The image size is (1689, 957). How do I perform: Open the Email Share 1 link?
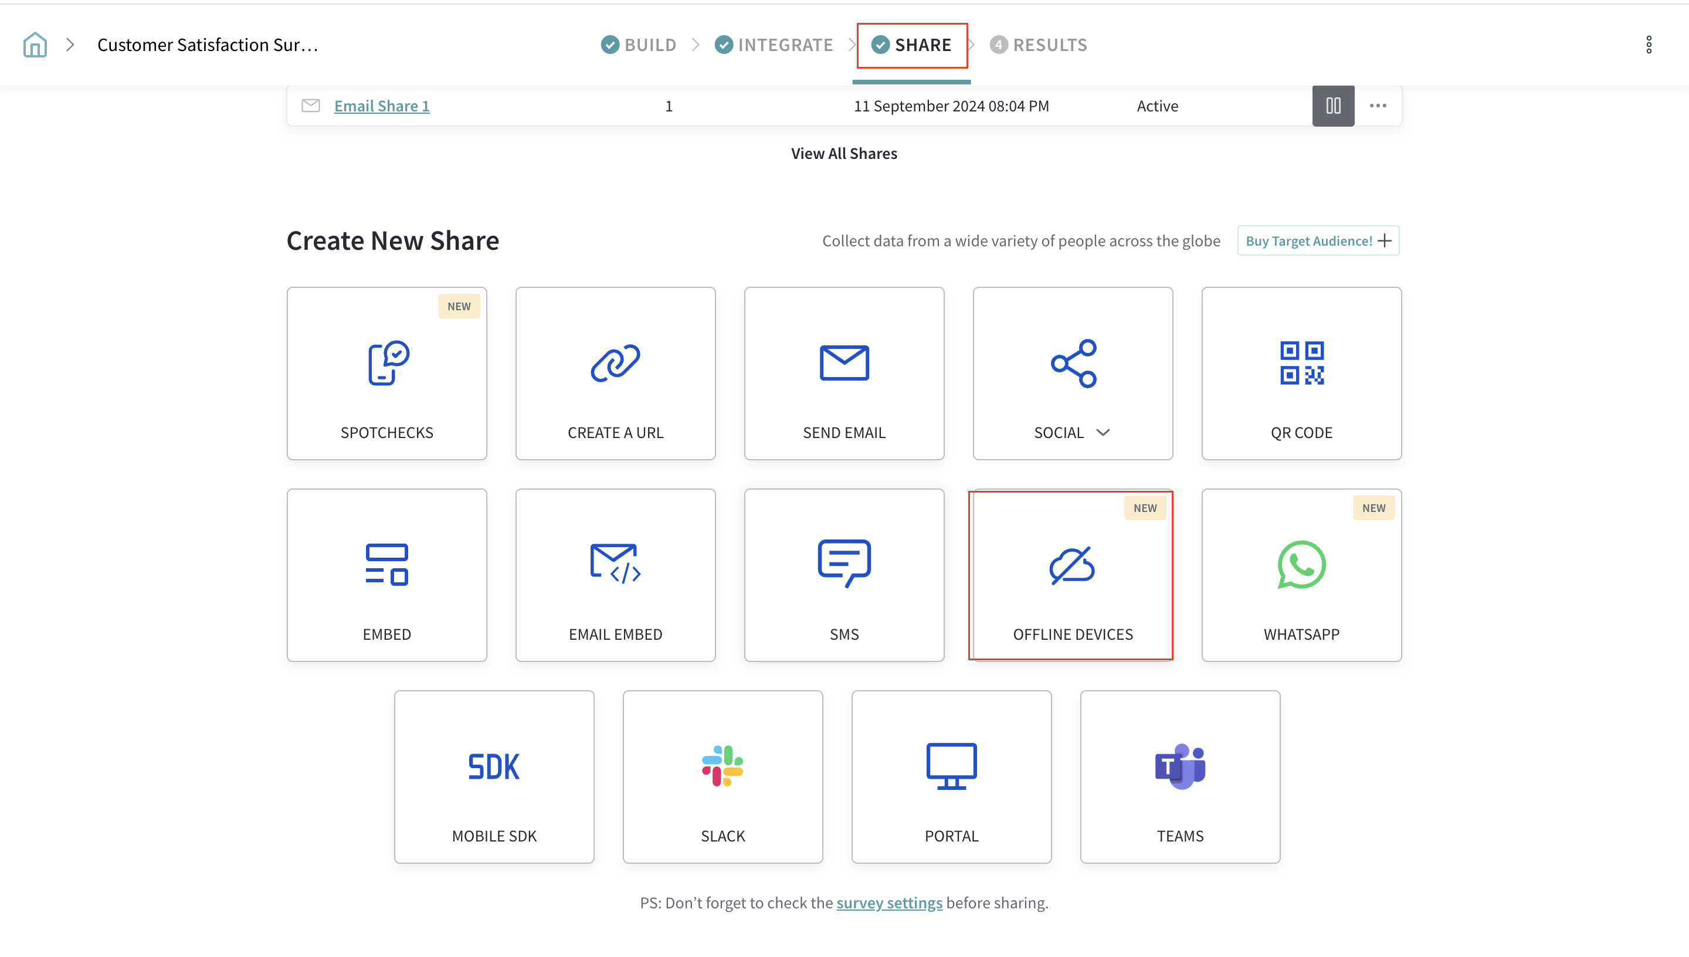coord(381,106)
